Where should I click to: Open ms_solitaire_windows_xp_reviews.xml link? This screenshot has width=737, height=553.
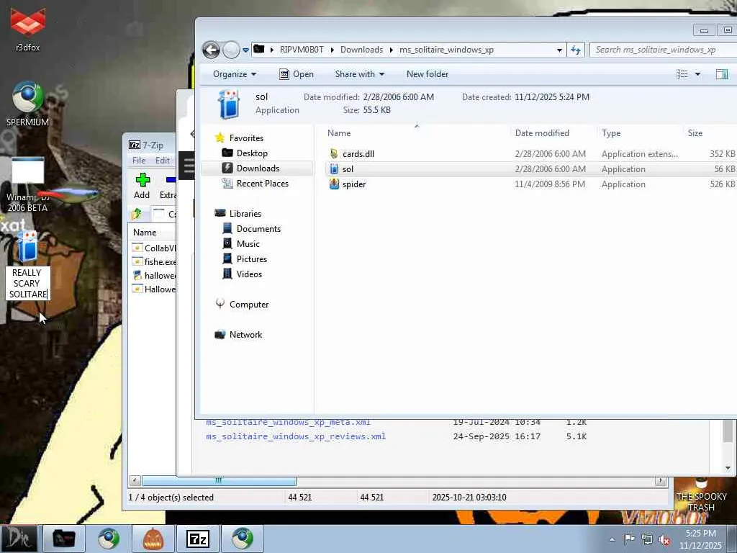tap(296, 436)
